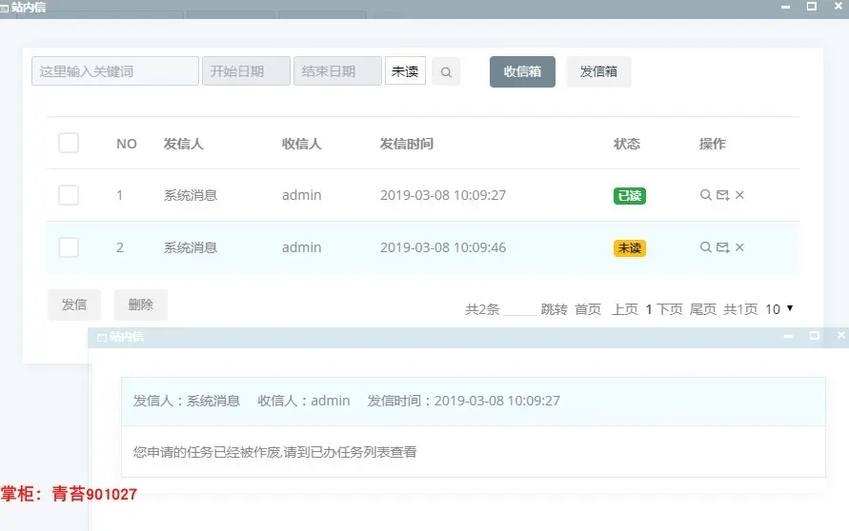Click the 删除 delete button
The height and width of the screenshot is (531, 849).
click(x=141, y=305)
